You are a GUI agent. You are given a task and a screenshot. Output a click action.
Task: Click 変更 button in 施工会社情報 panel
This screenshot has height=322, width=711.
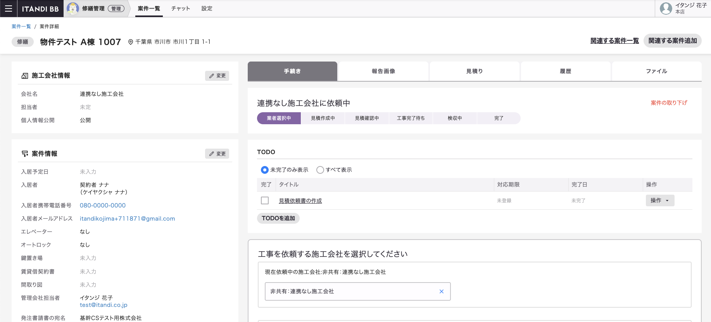click(217, 76)
